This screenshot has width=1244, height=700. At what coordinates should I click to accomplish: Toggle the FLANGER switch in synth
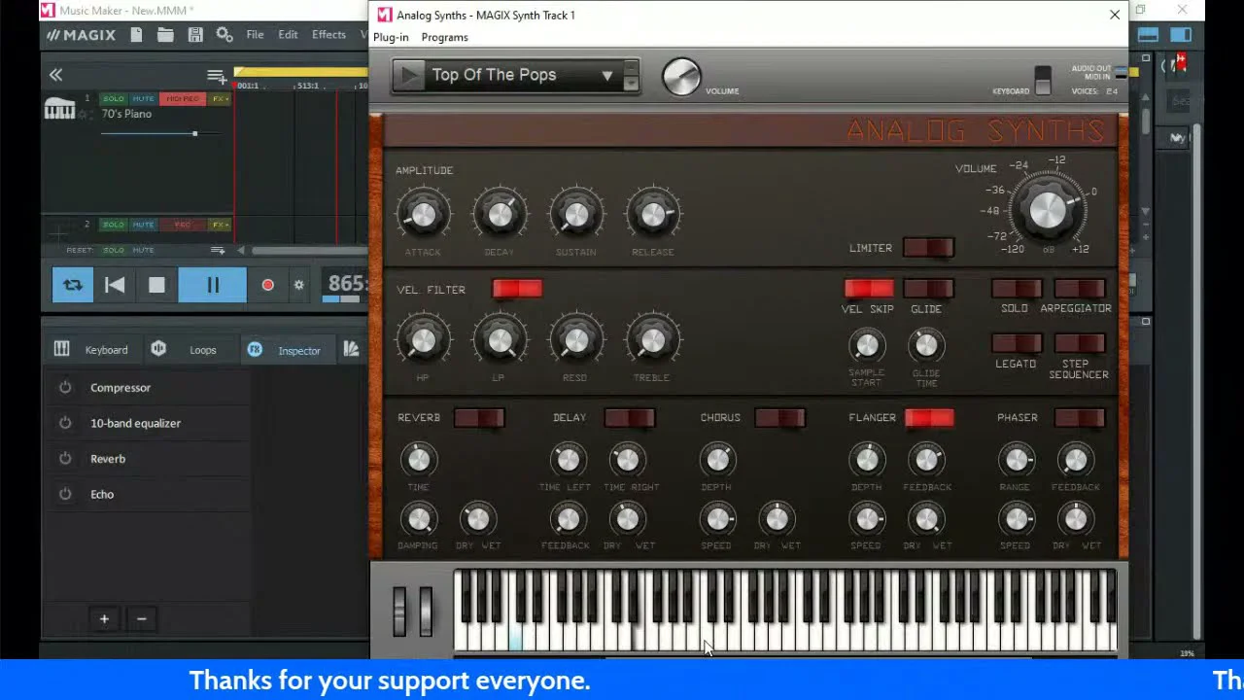click(x=928, y=418)
